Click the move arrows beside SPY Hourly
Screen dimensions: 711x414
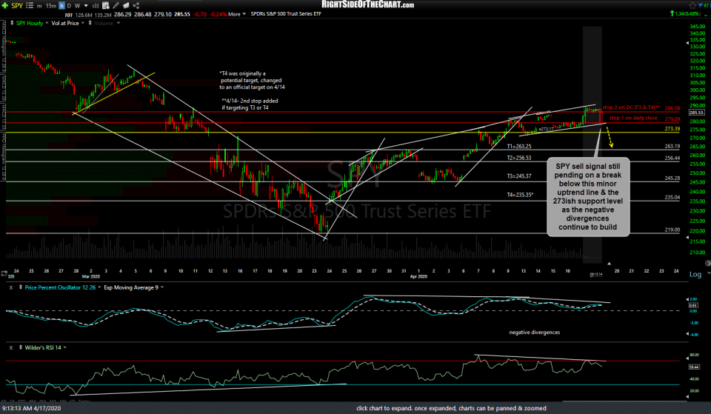click(x=11, y=23)
